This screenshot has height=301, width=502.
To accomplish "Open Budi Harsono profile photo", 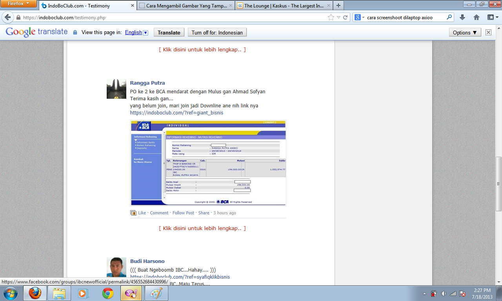I will 116,268.
